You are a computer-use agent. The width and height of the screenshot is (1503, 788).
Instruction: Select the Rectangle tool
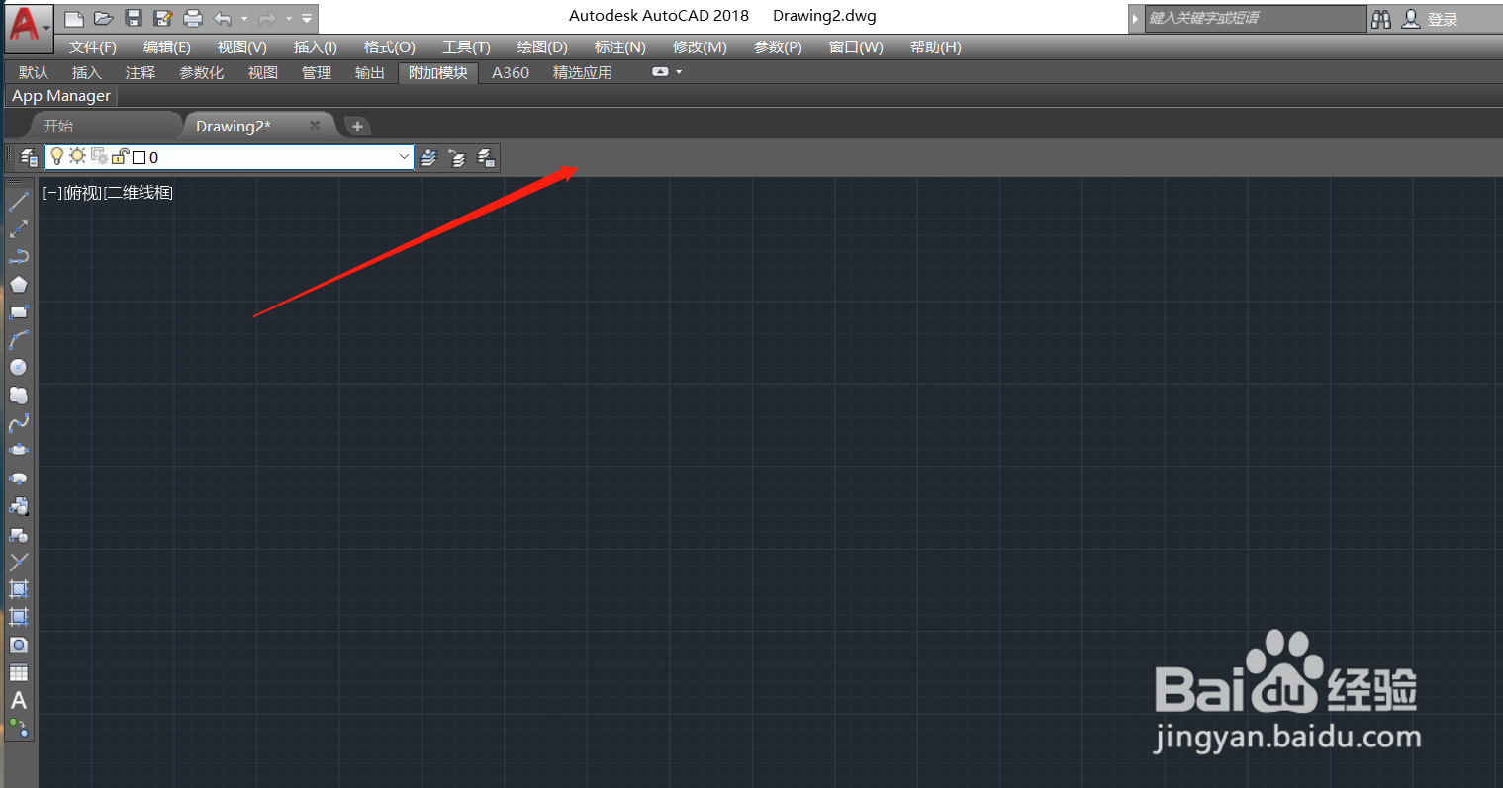coord(18,312)
